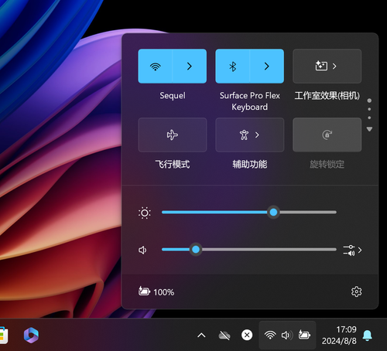This screenshot has width=387, height=351.
Task: Click the volume slider track
Action: (x=249, y=250)
